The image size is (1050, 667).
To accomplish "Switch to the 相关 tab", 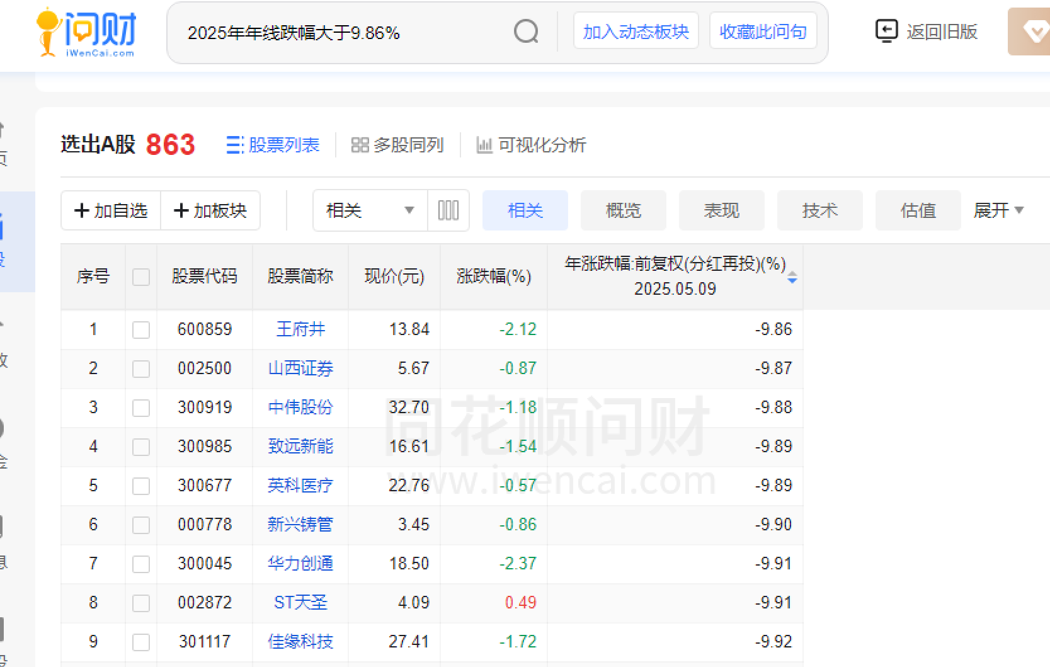I will [525, 210].
